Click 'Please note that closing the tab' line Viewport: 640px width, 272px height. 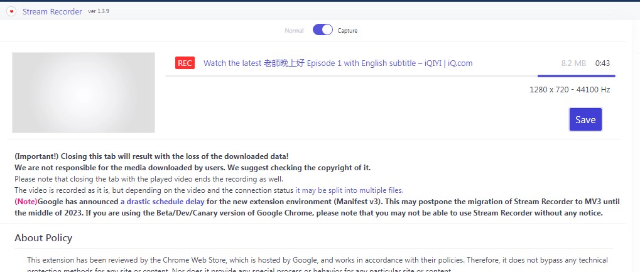point(149,179)
